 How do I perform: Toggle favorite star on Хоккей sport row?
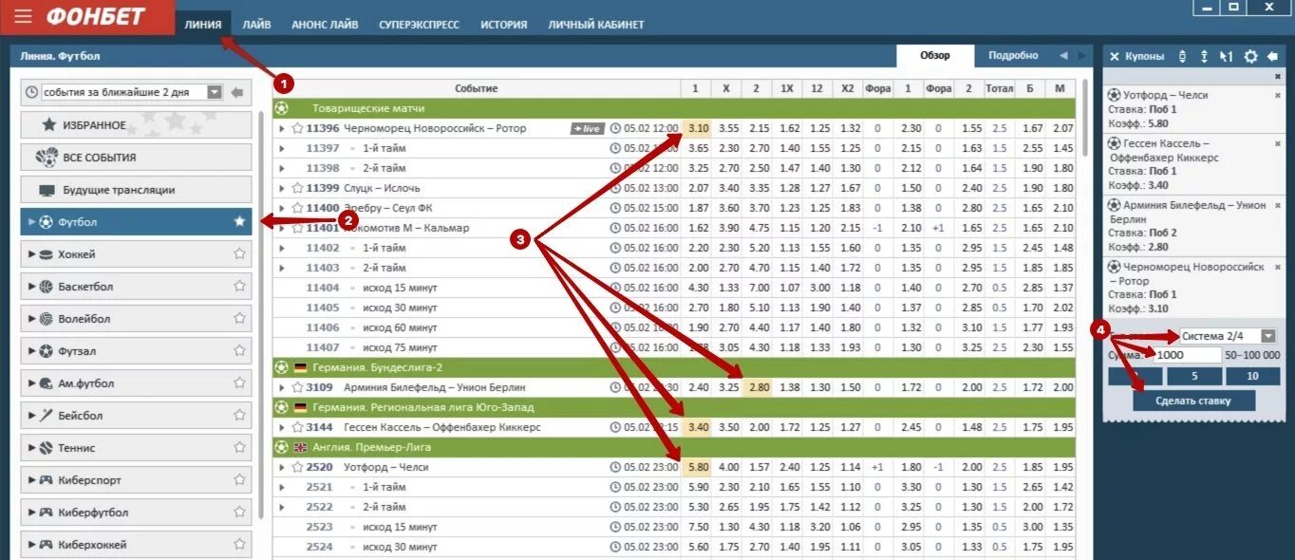point(239,254)
